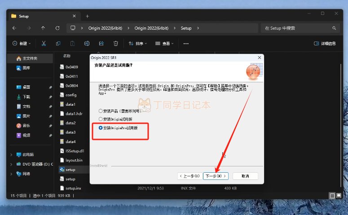
Task: Click the Share icon in toolbar
Action: [101, 44]
